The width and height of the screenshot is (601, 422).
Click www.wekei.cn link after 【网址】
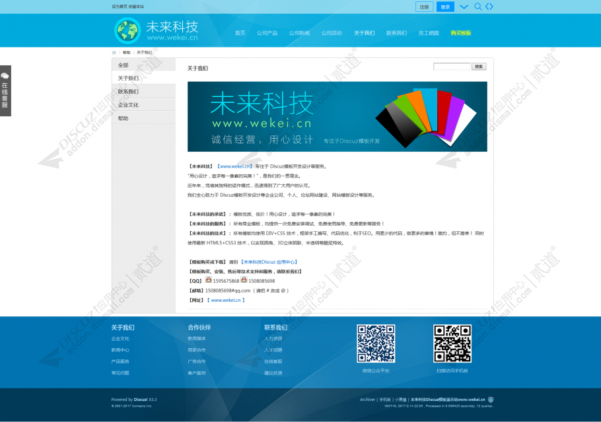click(226, 300)
